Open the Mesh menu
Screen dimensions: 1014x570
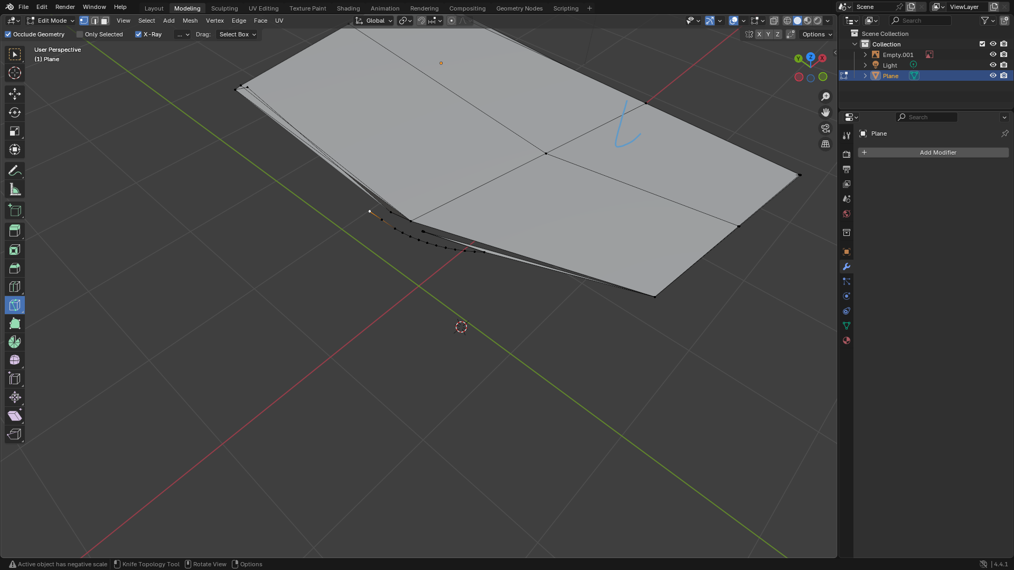click(190, 21)
